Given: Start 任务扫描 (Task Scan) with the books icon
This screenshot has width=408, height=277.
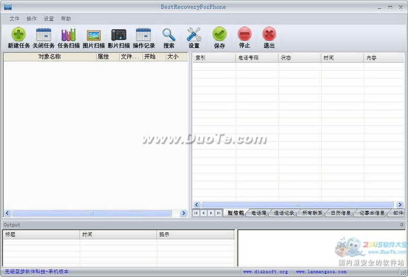Looking at the screenshot, I should (x=69, y=35).
